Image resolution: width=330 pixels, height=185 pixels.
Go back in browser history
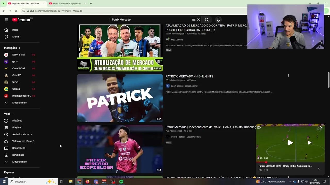[4, 11]
